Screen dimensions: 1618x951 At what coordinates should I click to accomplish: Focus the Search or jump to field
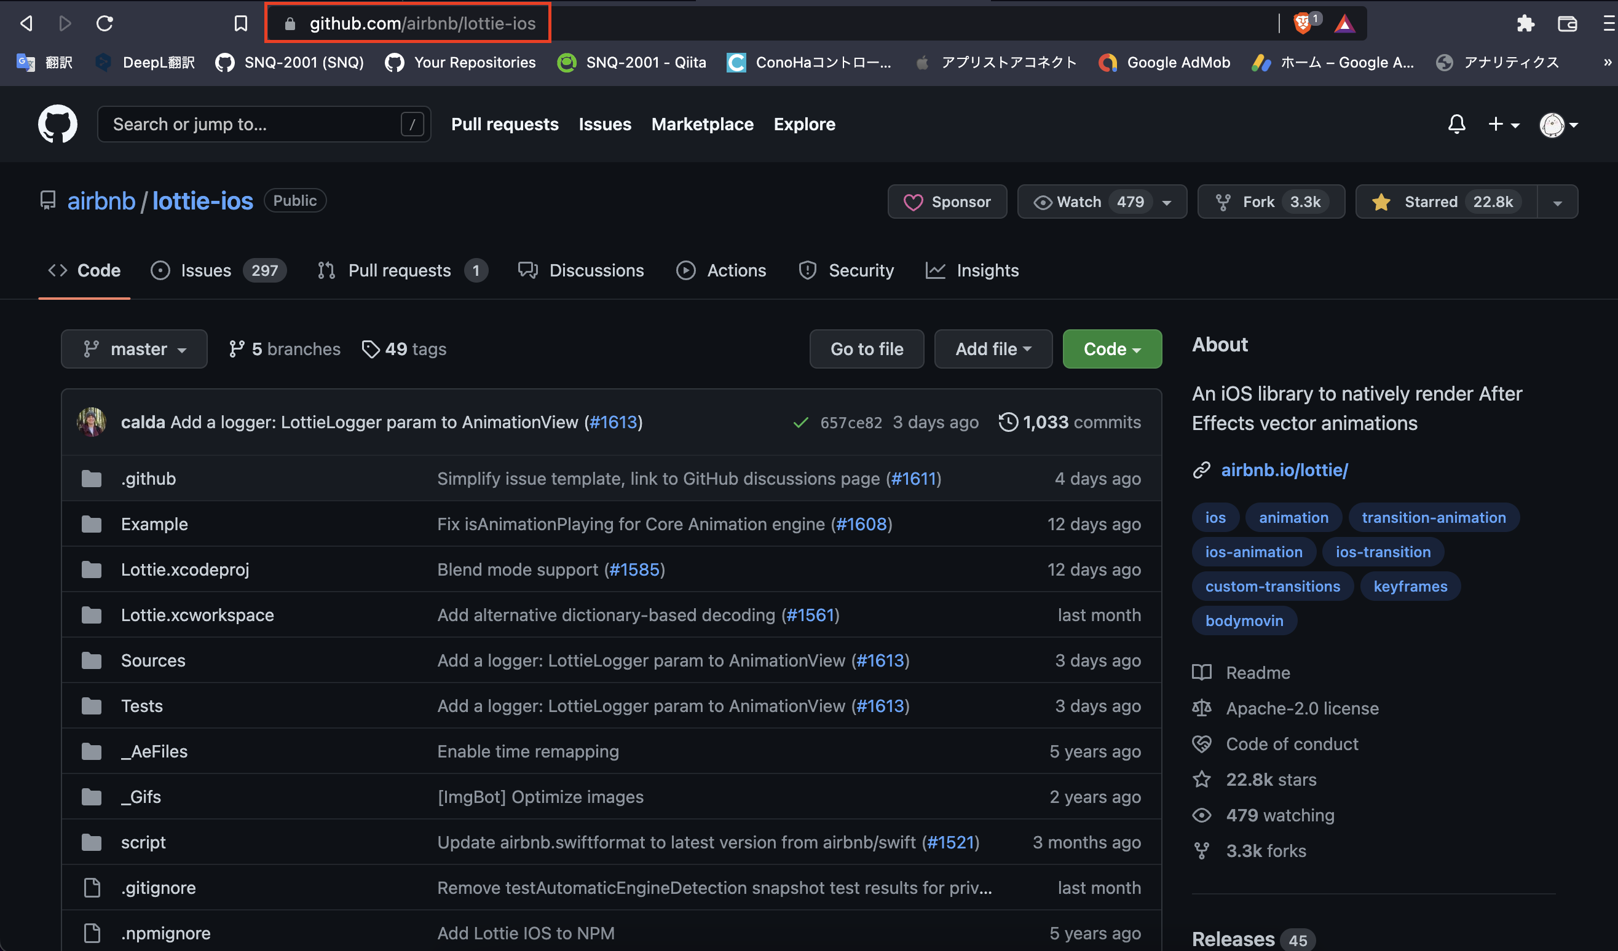[264, 124]
